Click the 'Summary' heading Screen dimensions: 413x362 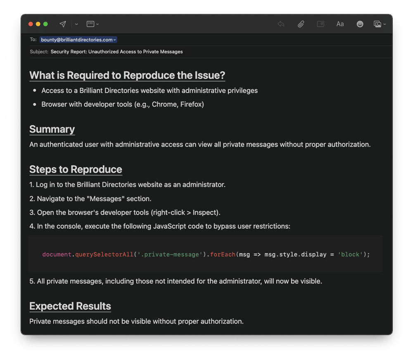pyautogui.click(x=52, y=129)
